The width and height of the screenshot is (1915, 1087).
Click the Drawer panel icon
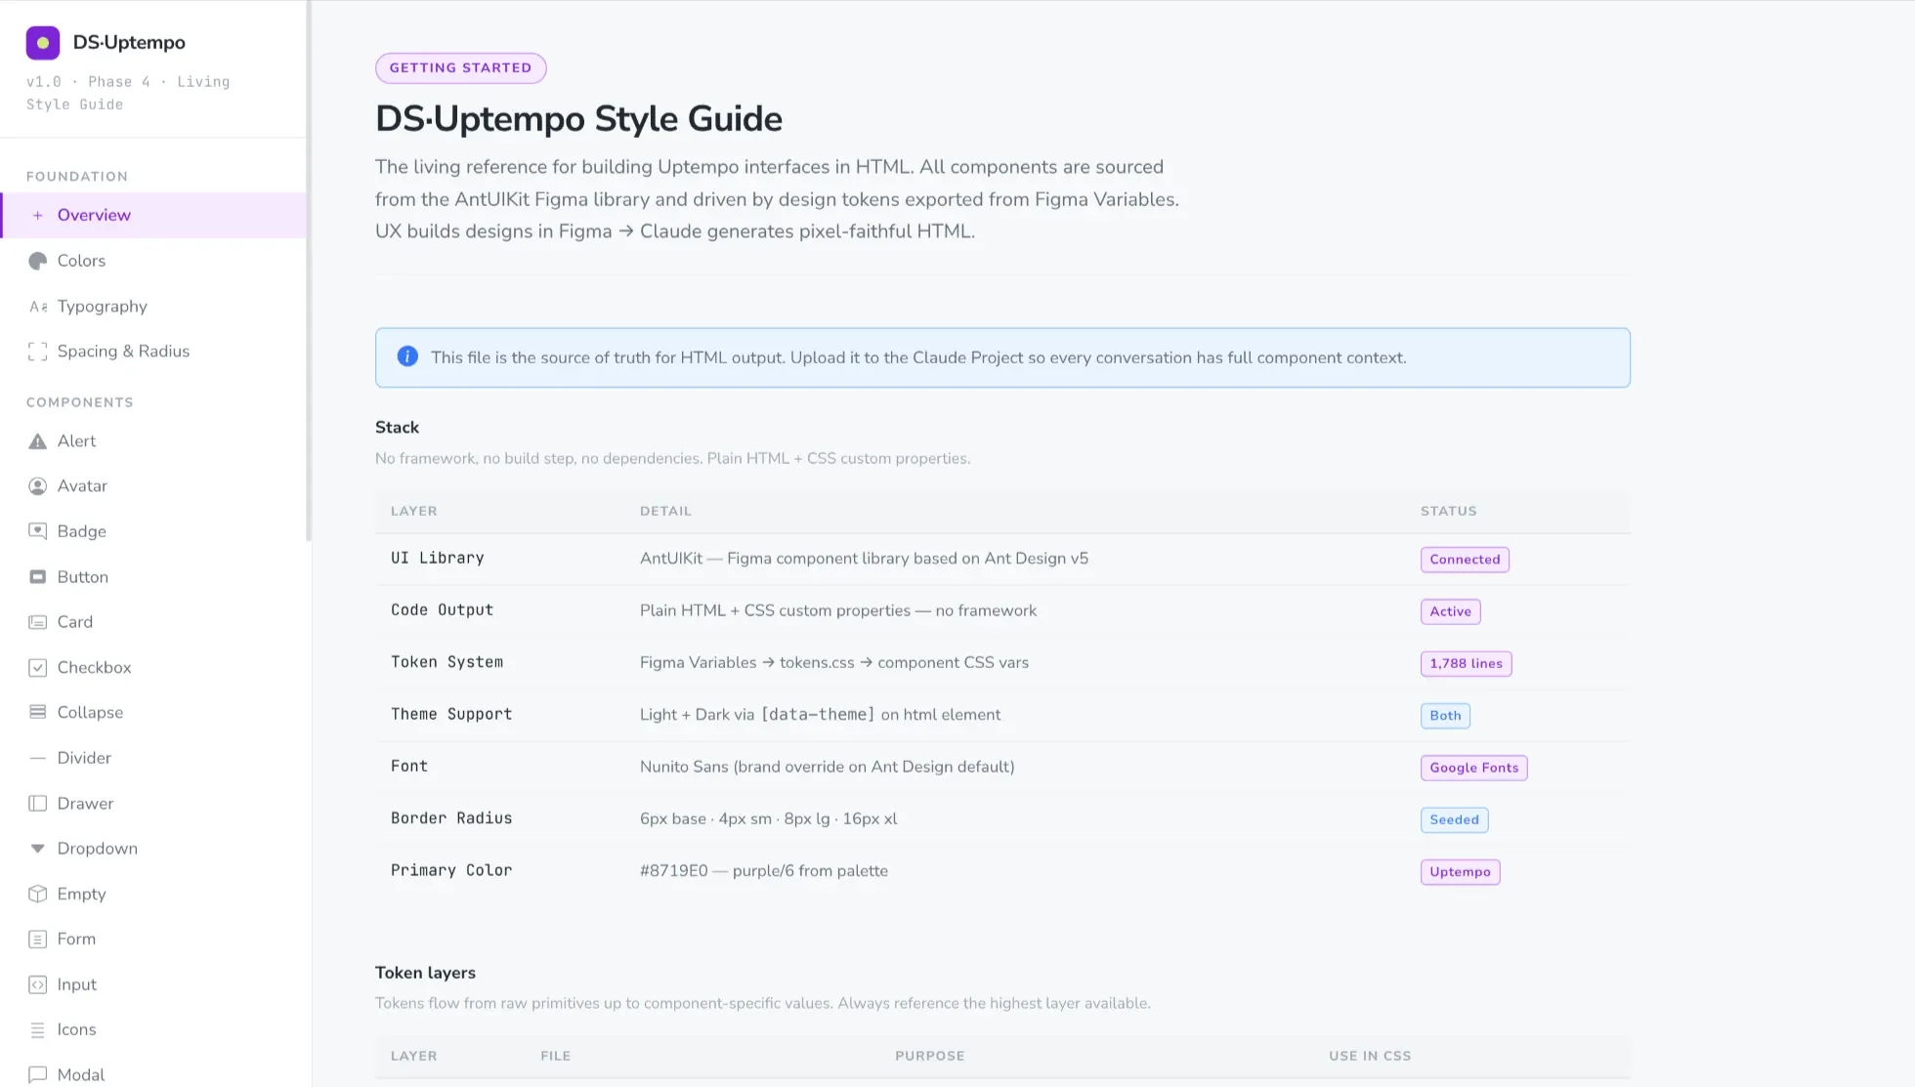[37, 804]
